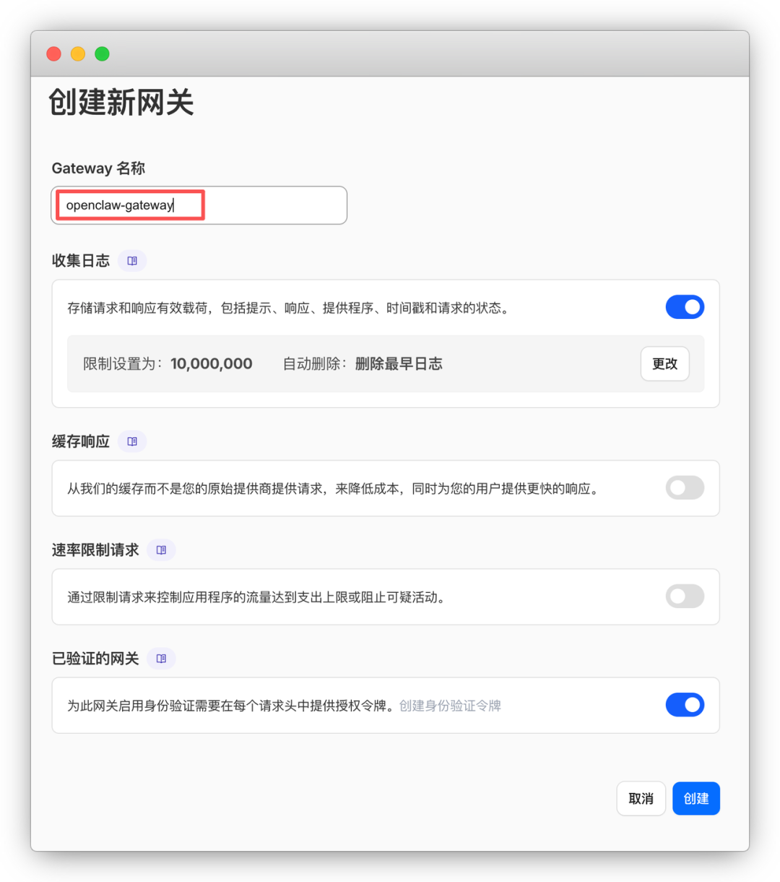Click the 取消 button to cancel

[x=641, y=798]
